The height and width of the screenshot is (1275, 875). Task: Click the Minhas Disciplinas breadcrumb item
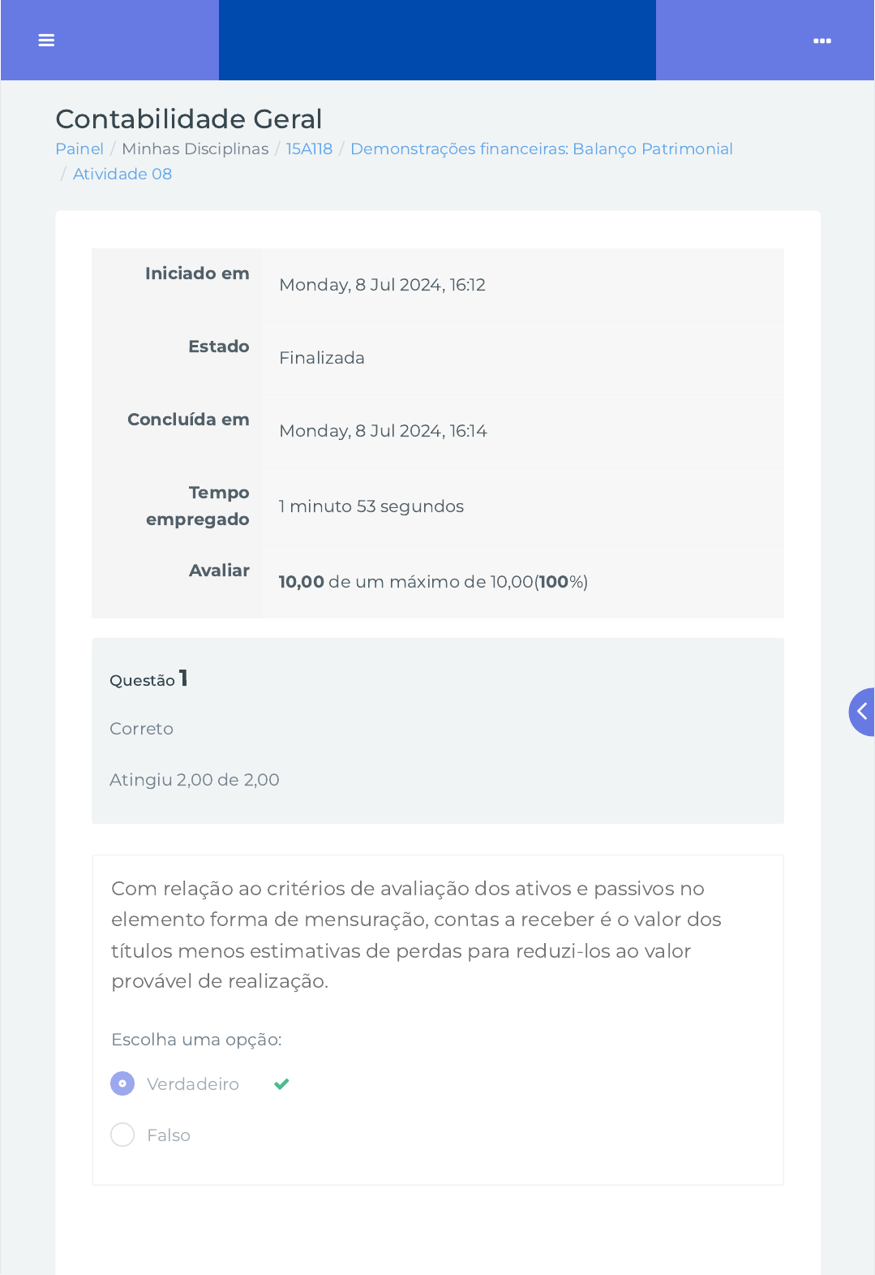click(x=195, y=149)
